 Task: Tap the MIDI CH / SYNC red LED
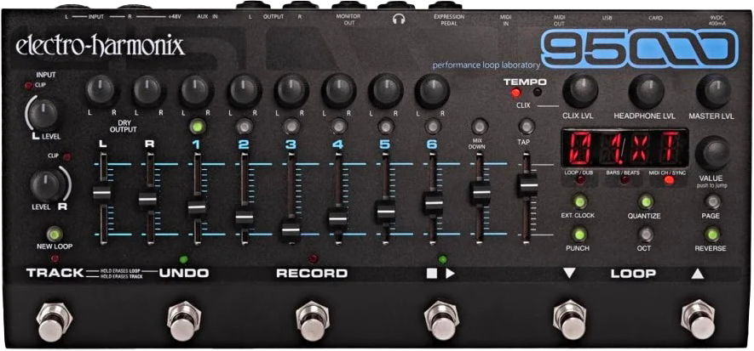pyautogui.click(x=668, y=180)
